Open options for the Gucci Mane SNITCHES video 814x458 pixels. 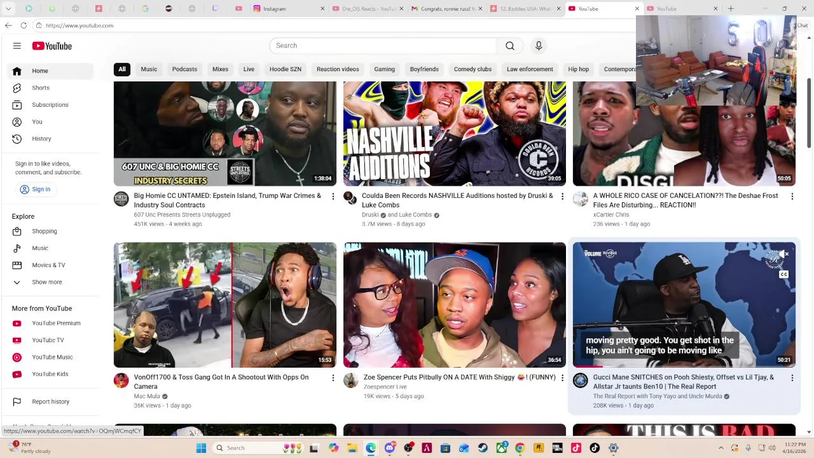(x=792, y=378)
